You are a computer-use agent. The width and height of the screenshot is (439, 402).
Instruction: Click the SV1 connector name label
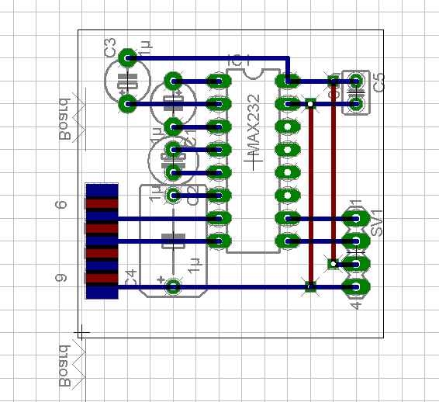376,224
